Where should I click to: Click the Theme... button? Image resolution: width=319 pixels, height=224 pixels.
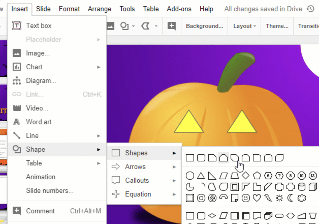[277, 26]
